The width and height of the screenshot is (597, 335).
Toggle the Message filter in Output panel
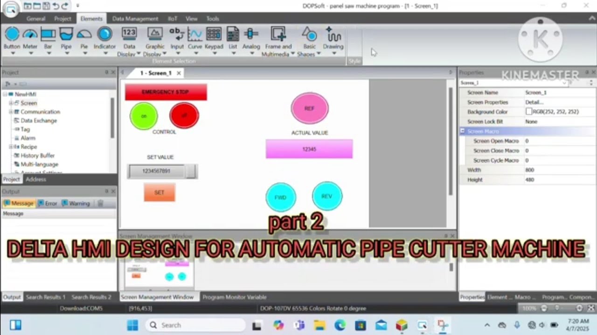(x=19, y=203)
